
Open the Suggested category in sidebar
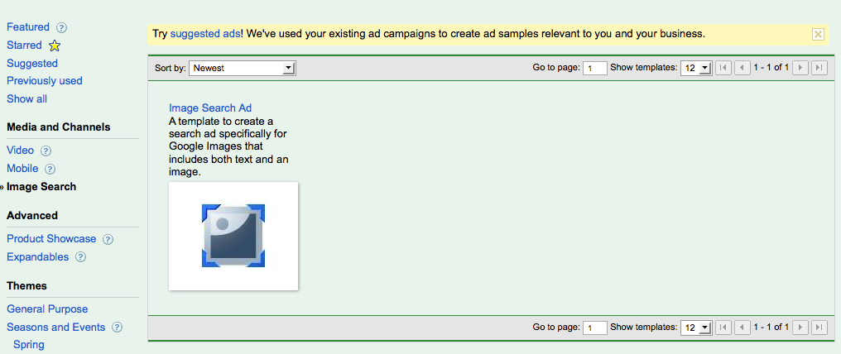click(32, 63)
